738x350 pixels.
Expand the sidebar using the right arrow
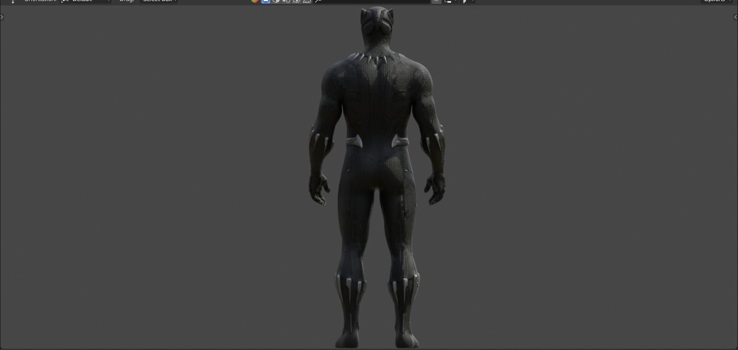tap(735, 17)
